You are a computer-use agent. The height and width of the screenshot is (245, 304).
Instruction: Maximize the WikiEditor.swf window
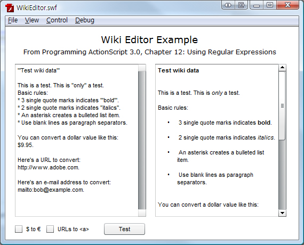pos(270,5)
